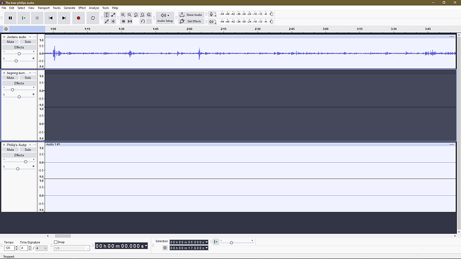Collapse the Phillip's Audio track
The width and height of the screenshot is (461, 259).
coord(30,145)
